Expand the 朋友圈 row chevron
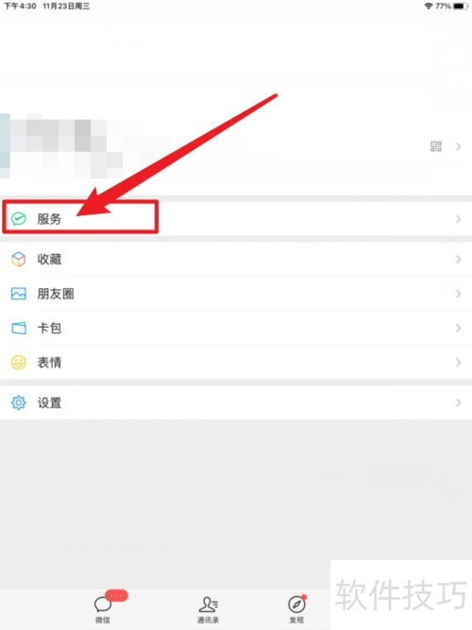 (459, 294)
